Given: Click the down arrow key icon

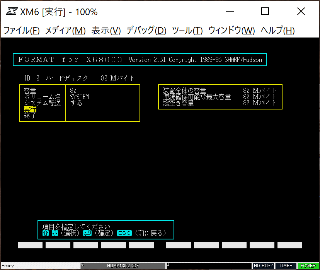Looking at the screenshot, I should coord(55,233).
